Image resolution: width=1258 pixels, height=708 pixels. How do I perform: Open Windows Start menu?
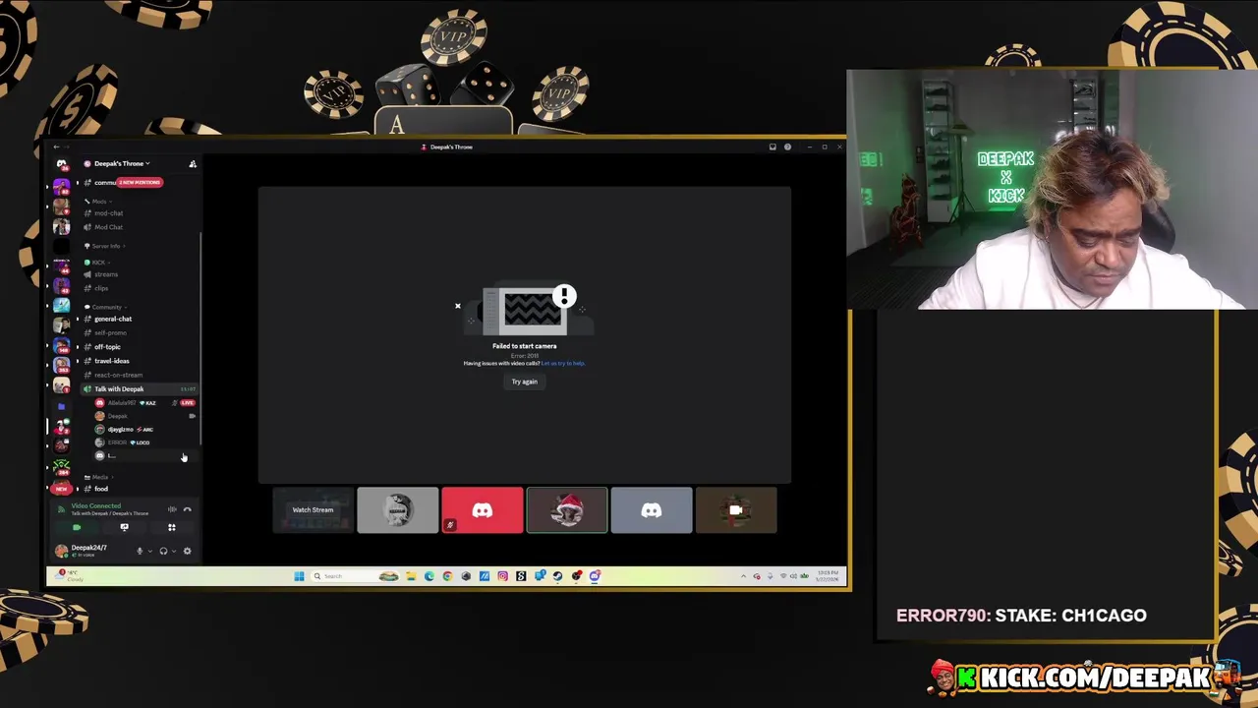[x=299, y=576]
